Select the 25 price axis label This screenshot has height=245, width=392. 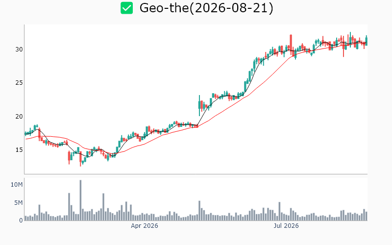tap(19, 83)
